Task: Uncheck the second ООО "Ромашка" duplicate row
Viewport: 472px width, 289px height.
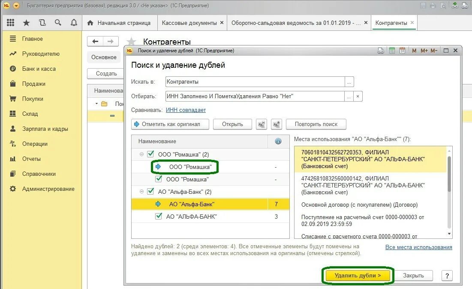Action: coord(159,179)
